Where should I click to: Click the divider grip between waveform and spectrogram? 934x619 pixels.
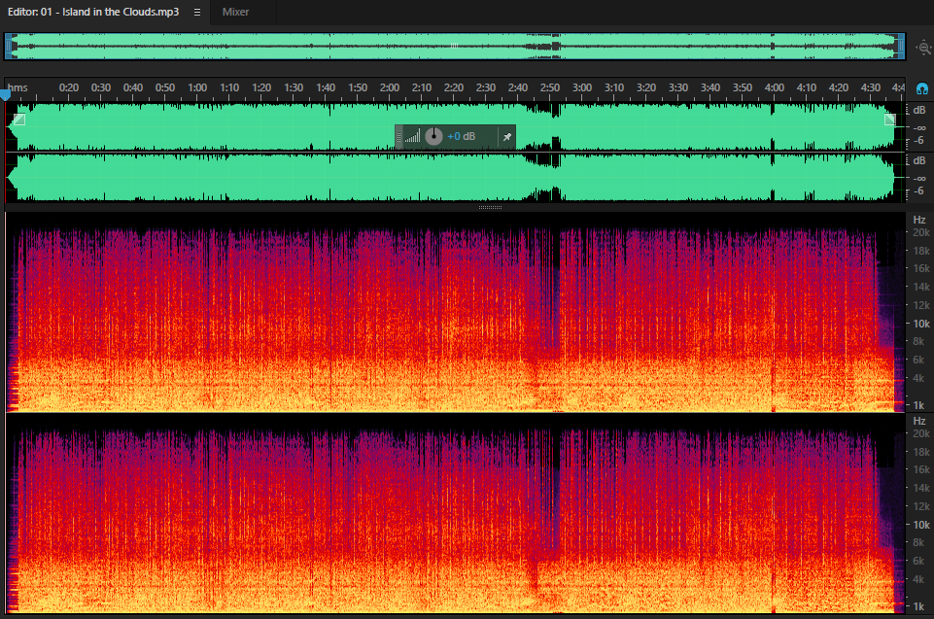click(490, 207)
